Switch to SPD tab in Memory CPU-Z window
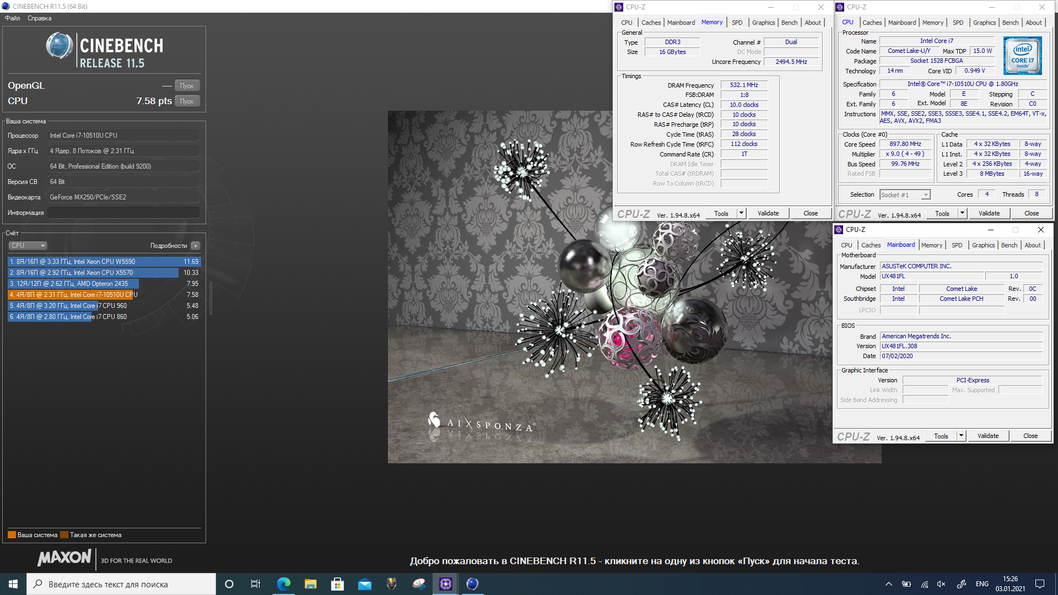This screenshot has width=1058, height=595. (737, 23)
